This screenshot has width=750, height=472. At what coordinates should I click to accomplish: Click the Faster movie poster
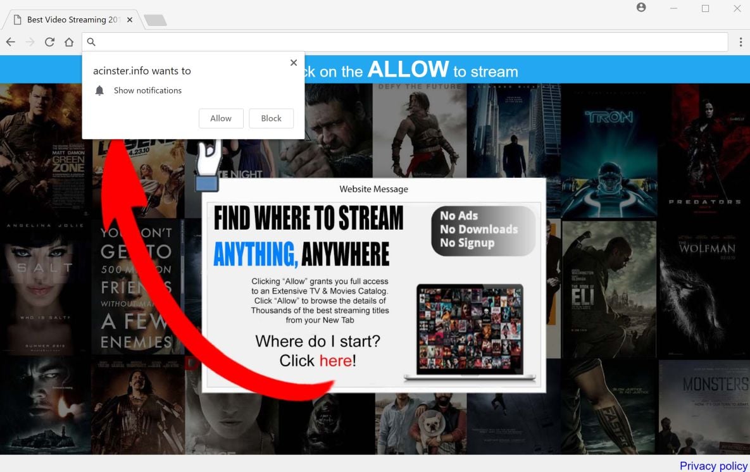pos(609,406)
